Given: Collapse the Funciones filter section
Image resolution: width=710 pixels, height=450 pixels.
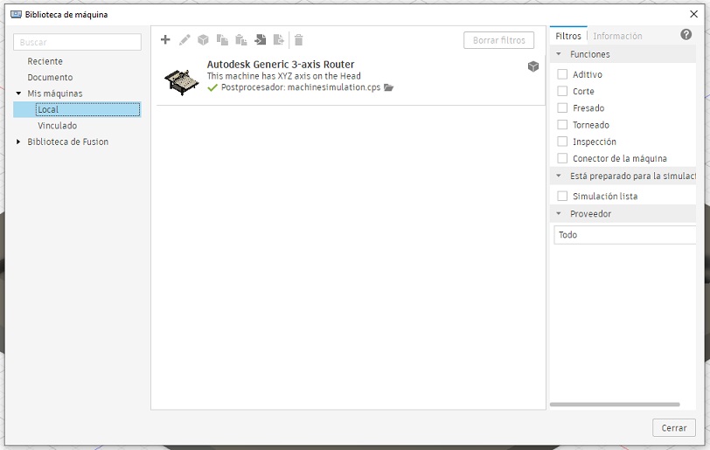Looking at the screenshot, I should point(559,54).
